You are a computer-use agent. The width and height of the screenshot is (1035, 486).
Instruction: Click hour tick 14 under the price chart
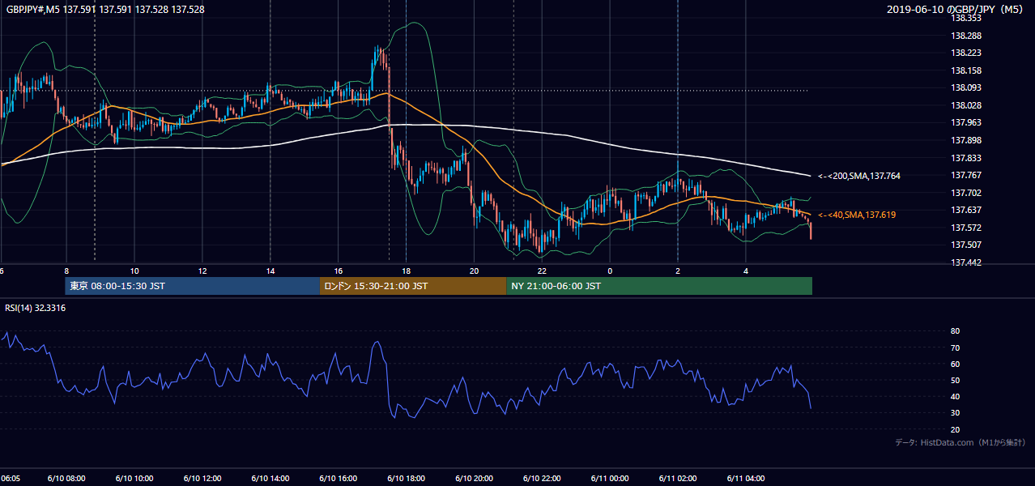270,271
